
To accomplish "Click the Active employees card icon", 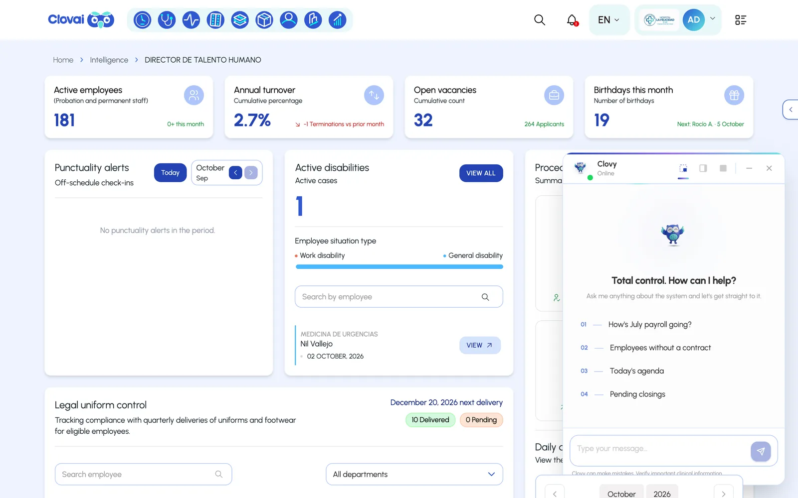I will coord(194,95).
